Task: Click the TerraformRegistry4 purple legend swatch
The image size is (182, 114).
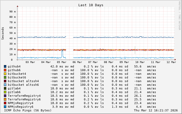Action: tap(5, 96)
